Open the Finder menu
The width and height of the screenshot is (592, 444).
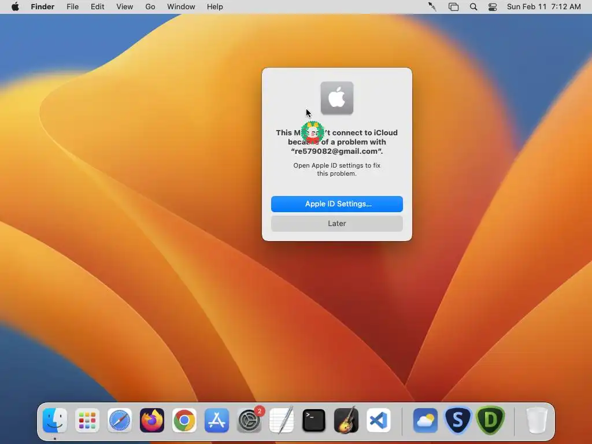pos(43,7)
